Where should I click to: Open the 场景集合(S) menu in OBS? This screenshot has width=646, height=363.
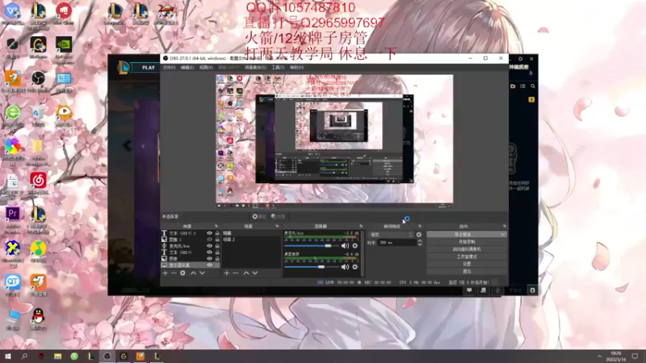pyautogui.click(x=255, y=68)
